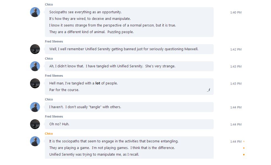
Task: Click the bold word "lot" in Fred's message
Action: click(x=98, y=83)
